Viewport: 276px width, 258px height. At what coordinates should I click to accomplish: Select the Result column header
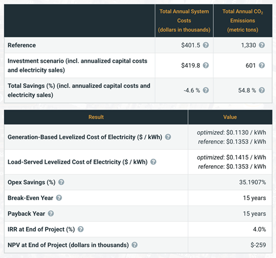coord(96,117)
